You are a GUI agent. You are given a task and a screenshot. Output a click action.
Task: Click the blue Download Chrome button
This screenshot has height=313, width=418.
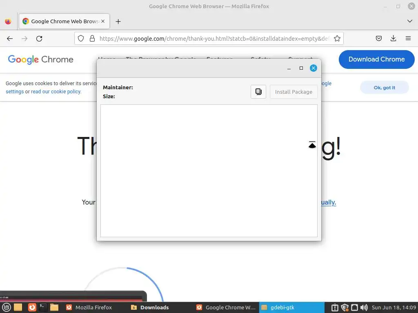coord(376,60)
